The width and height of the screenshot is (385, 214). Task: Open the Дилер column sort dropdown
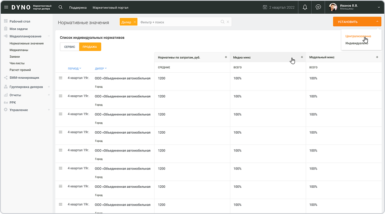pos(101,69)
